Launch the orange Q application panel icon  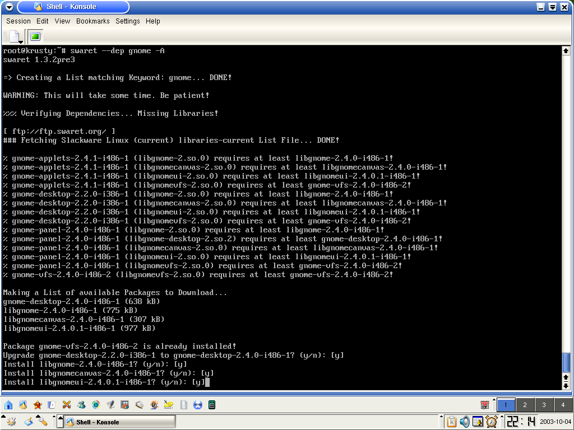(154, 405)
